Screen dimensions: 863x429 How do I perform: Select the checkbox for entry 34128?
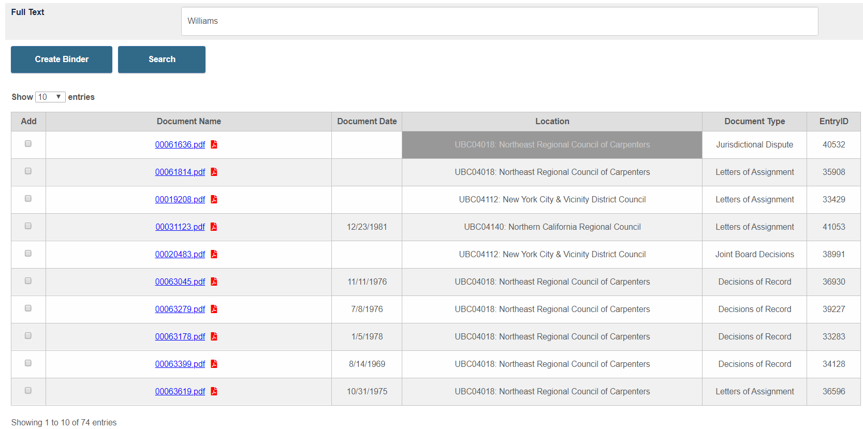click(x=28, y=363)
